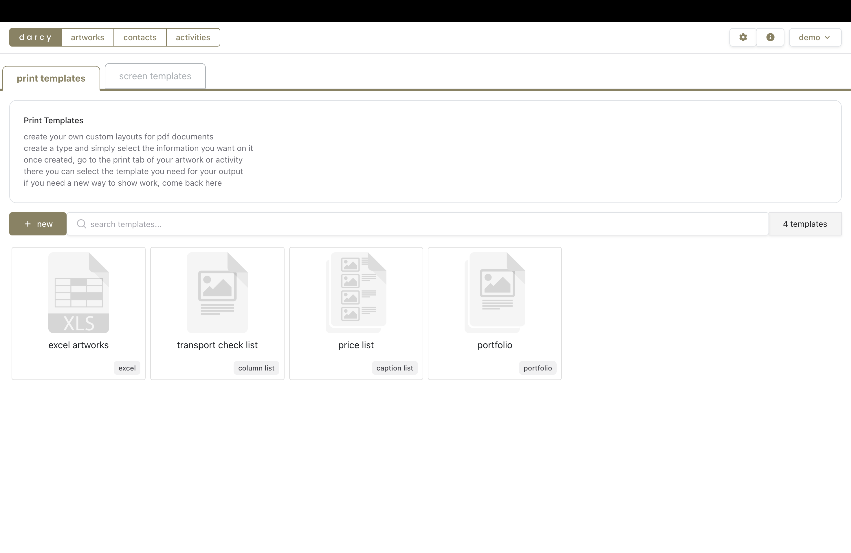
Task: Open the portfolio template page icon
Action: click(495, 293)
